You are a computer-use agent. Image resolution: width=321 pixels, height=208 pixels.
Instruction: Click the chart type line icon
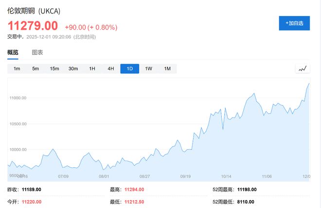coord(303,69)
